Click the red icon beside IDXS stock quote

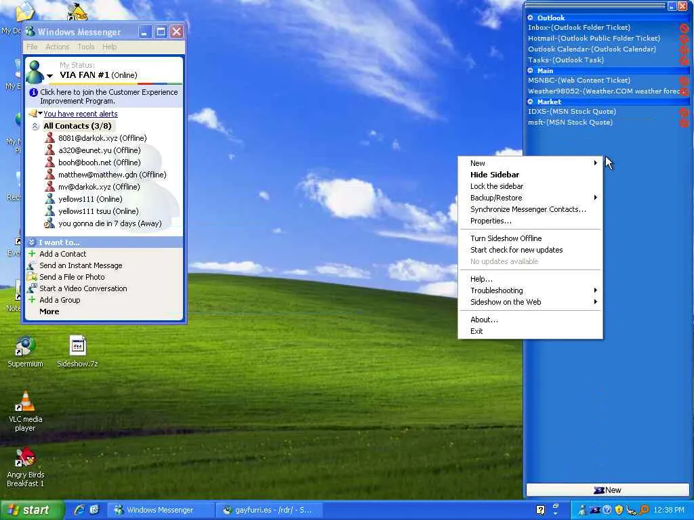pos(684,112)
